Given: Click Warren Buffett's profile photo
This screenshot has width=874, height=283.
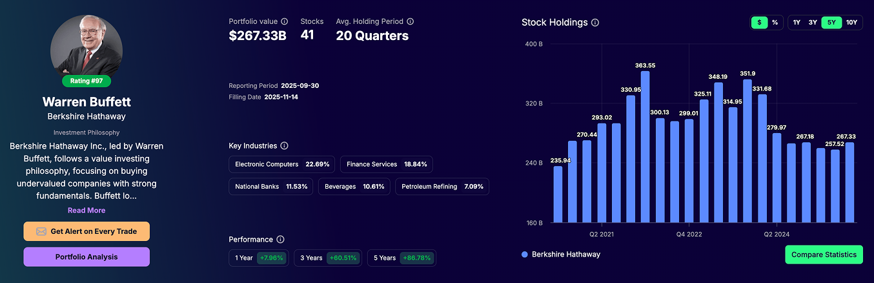Looking at the screenshot, I should pyautogui.click(x=86, y=46).
